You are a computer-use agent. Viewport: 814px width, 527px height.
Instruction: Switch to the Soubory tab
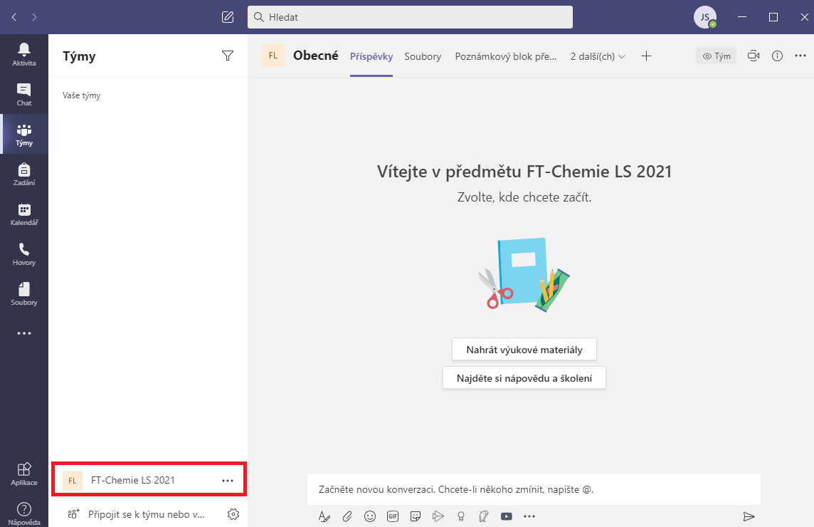pos(423,56)
